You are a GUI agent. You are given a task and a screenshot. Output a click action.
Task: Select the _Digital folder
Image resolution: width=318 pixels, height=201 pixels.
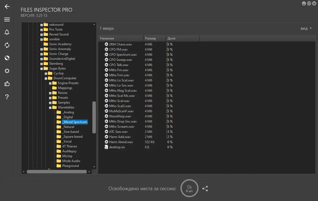(67, 117)
